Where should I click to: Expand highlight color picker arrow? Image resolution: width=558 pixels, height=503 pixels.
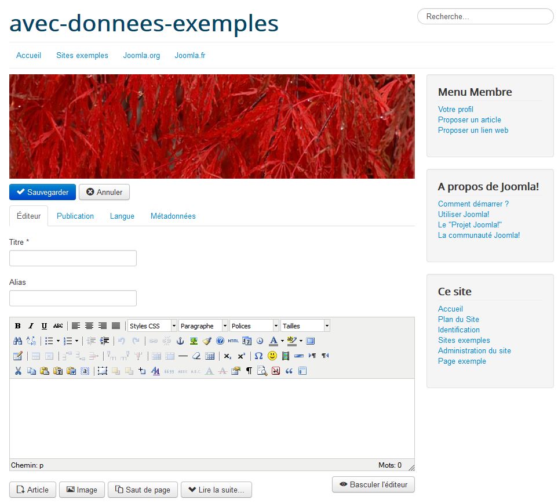(x=301, y=341)
